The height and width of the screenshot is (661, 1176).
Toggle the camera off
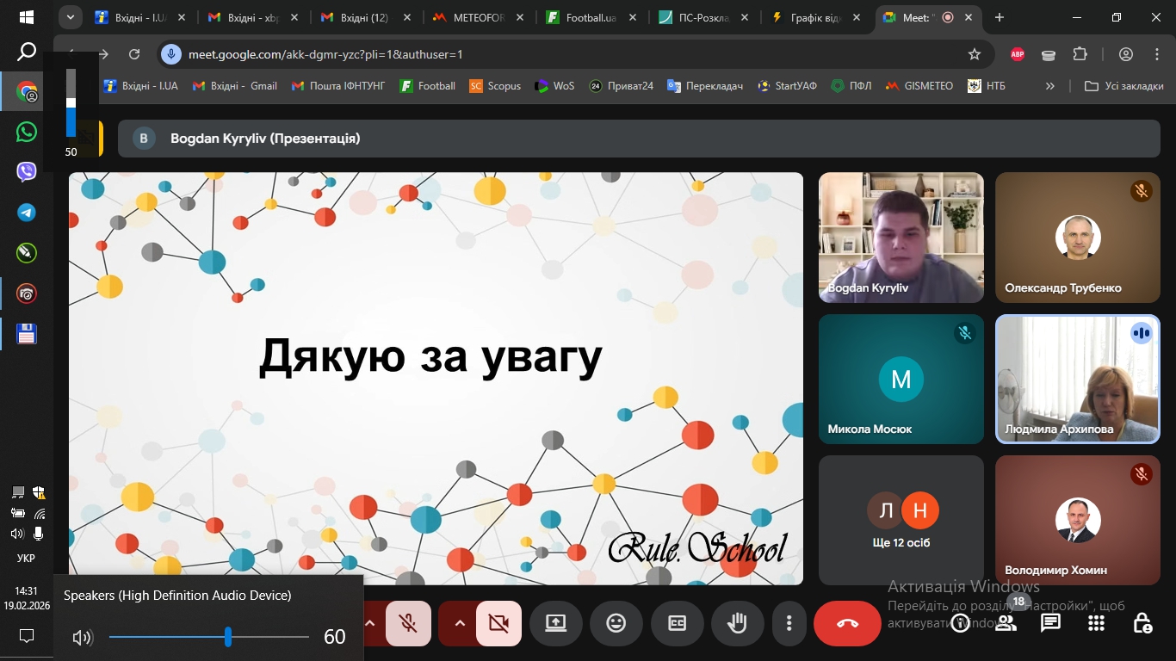[498, 622]
